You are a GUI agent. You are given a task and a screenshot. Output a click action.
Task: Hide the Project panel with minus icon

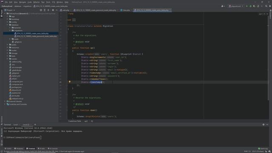pyautogui.click(x=57, y=10)
